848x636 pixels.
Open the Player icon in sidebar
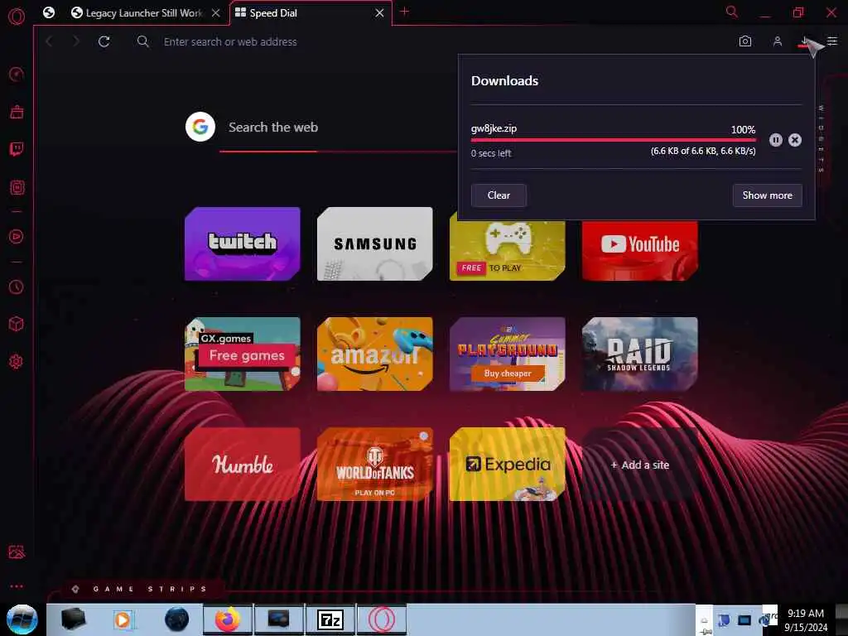[17, 236]
